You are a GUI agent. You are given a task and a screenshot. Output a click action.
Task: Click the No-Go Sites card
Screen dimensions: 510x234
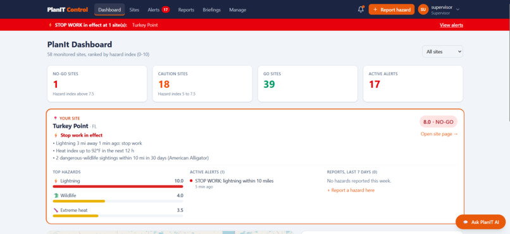pos(97,84)
